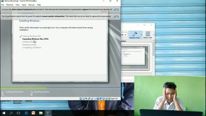Open the Help menu

(39, 5)
